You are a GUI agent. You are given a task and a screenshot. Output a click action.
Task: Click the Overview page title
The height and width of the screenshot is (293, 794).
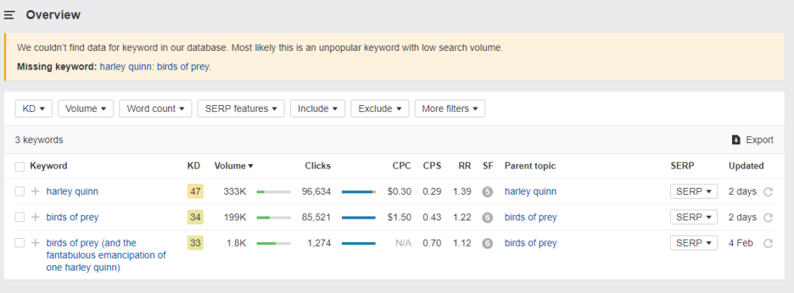pos(54,15)
